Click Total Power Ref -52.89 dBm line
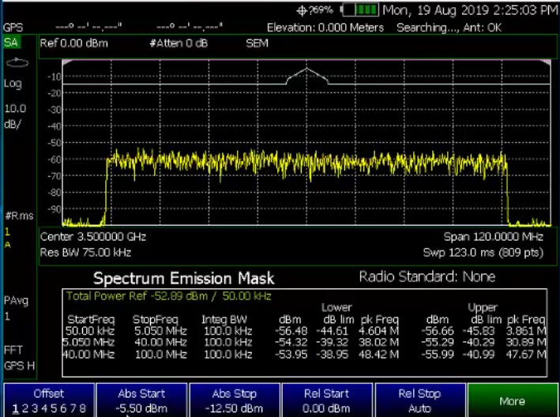The image size is (560, 417). tap(168, 296)
